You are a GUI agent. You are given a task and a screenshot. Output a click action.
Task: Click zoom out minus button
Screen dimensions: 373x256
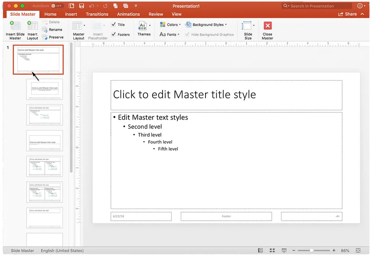click(294, 250)
